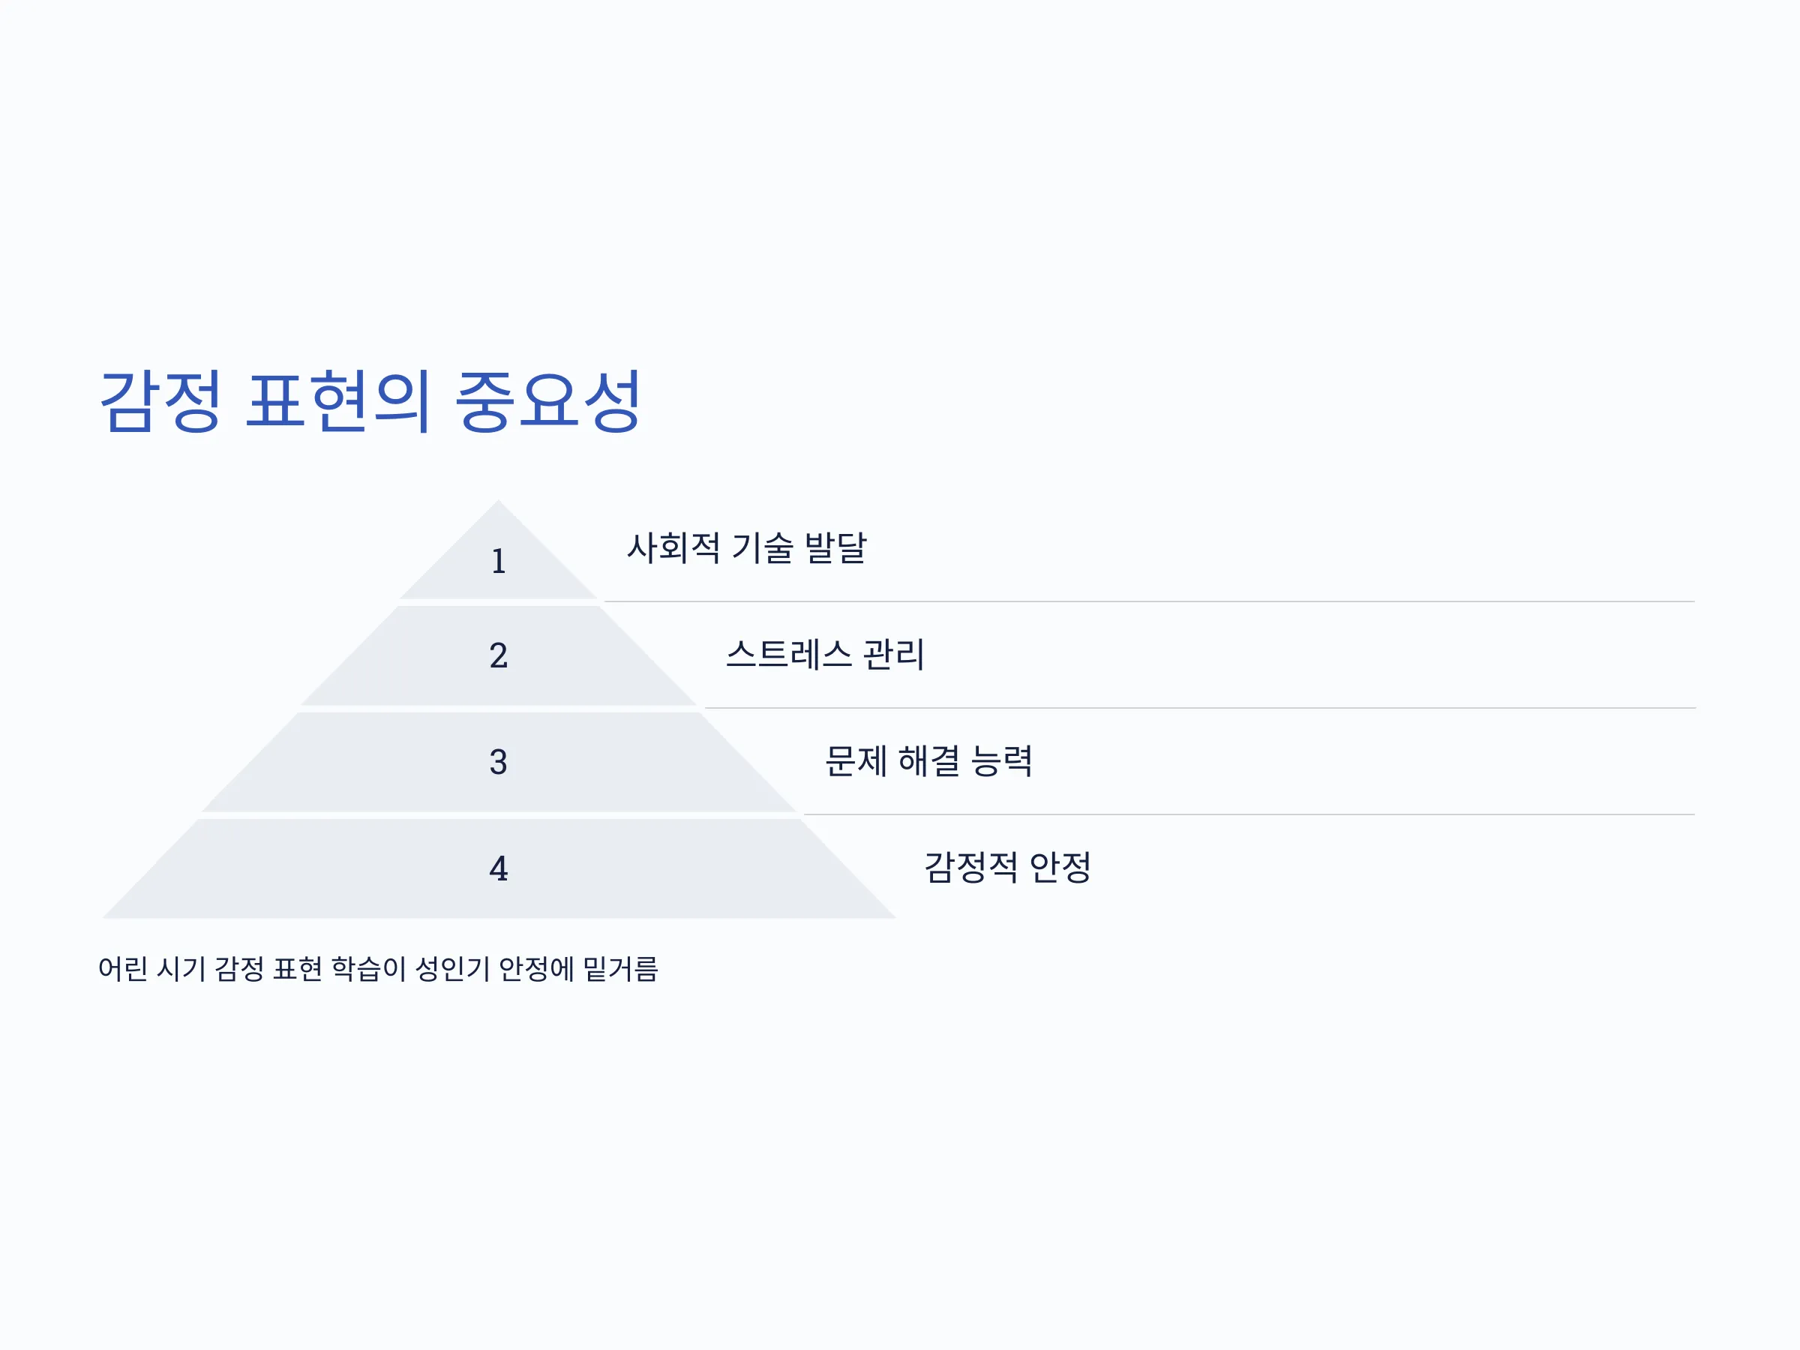This screenshot has height=1350, width=1800.
Task: Select pyramid tier numbered 3
Action: (499, 763)
